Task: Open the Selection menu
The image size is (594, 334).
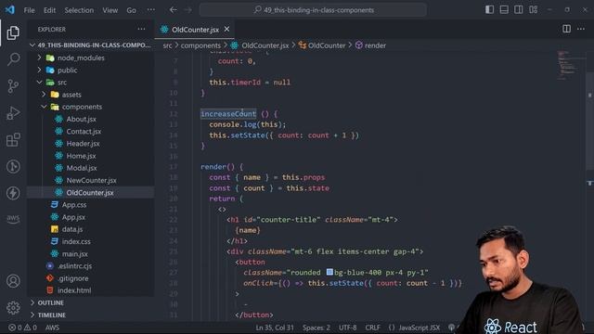Action: coord(79,10)
